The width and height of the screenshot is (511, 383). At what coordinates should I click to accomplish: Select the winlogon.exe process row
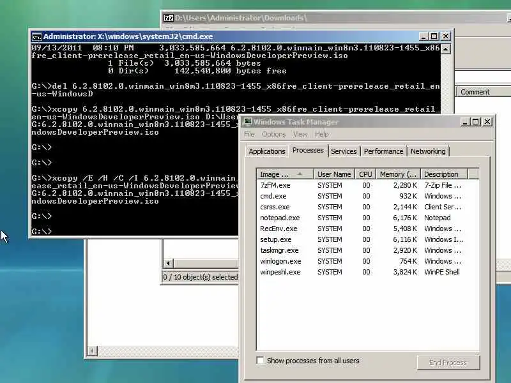click(x=368, y=261)
